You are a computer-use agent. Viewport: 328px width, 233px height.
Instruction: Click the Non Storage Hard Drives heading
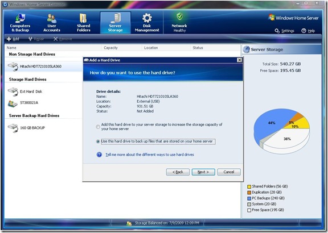pos(32,55)
